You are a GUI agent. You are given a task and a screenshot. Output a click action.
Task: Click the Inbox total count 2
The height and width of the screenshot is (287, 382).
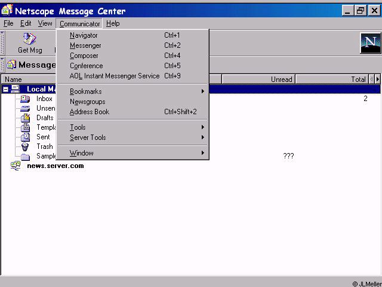[x=365, y=99]
